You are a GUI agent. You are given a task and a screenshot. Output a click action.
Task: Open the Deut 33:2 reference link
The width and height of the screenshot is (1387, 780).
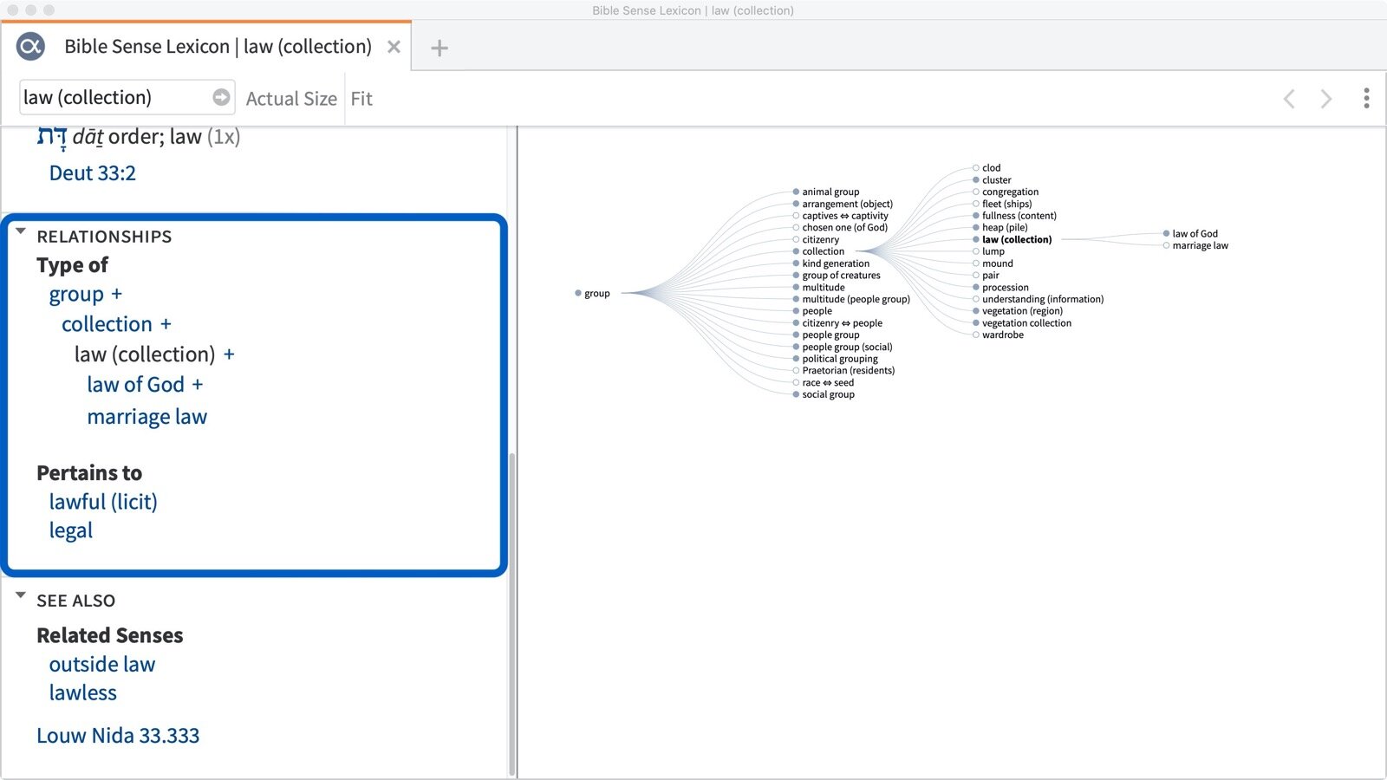click(x=93, y=172)
